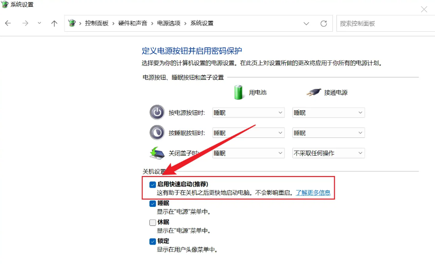Screen dimensions: 435x264
Task: Click the plugged-in power plug icon
Action: coord(313,92)
